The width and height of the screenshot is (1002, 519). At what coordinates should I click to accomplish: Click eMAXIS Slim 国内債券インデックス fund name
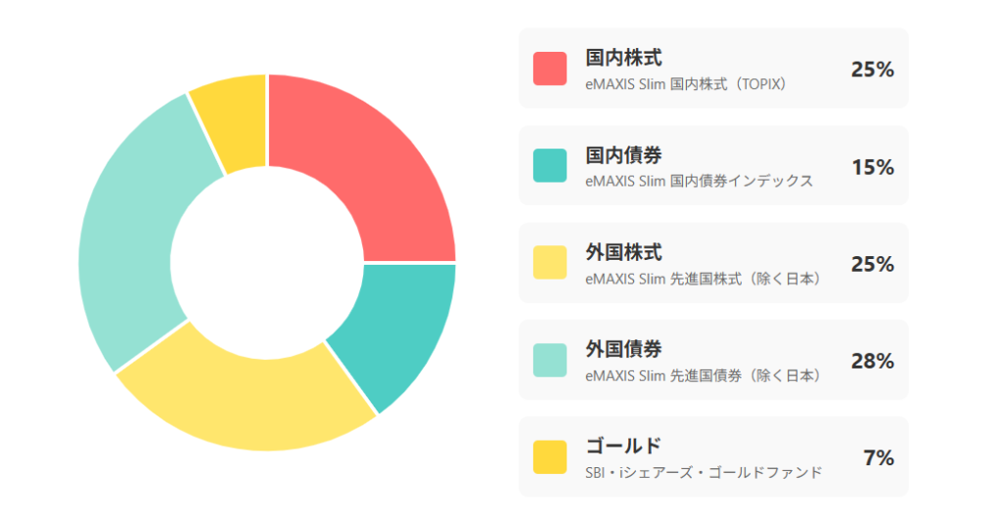(699, 181)
